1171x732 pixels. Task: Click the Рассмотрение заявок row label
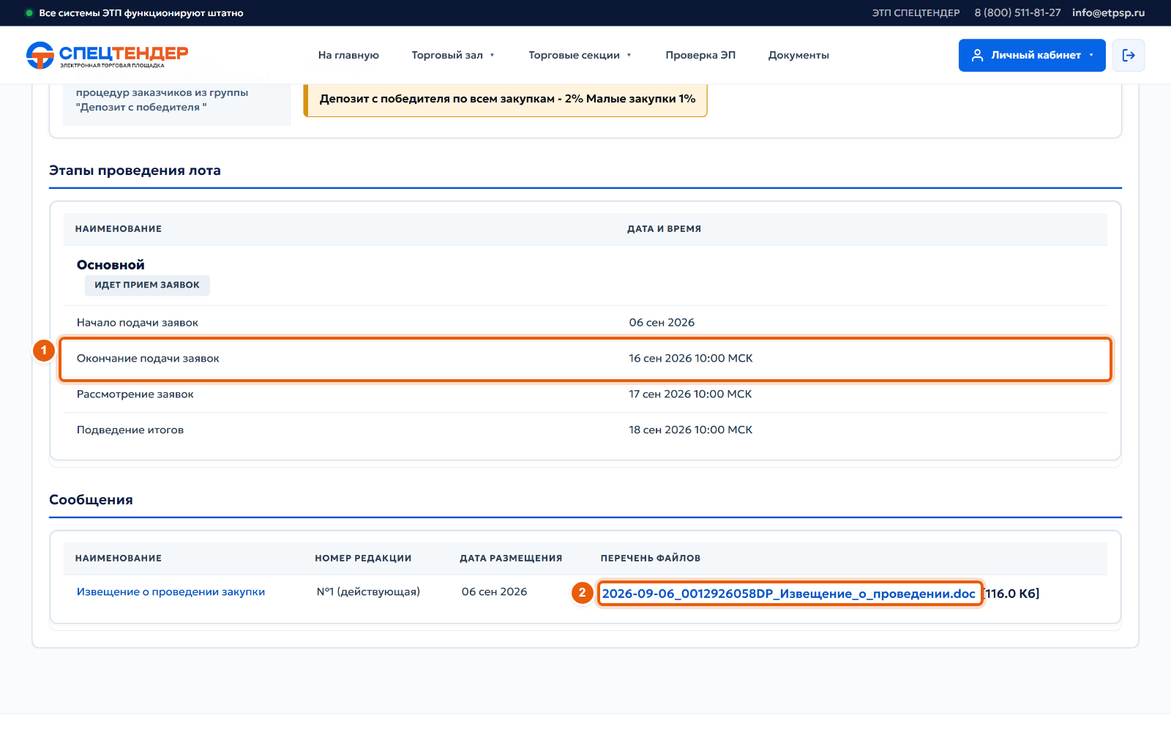(135, 395)
